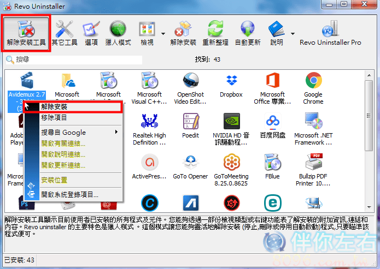
Task: Activate 獵人模式 hunter mode radar icon
Action: 118,33
